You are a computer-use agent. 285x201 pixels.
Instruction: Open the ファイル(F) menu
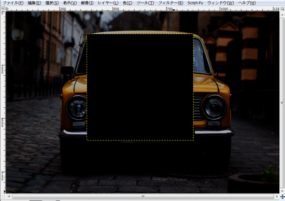point(13,3)
